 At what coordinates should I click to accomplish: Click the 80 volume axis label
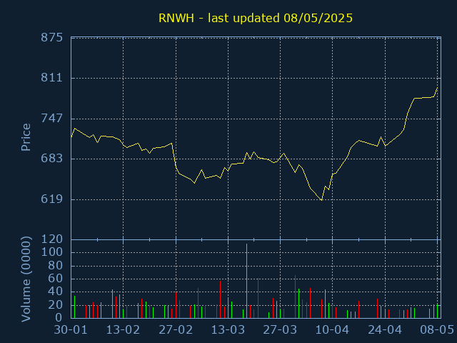(56, 266)
